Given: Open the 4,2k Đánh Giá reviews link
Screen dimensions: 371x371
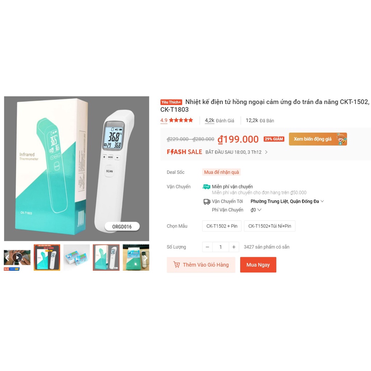Looking at the screenshot, I should (219, 121).
